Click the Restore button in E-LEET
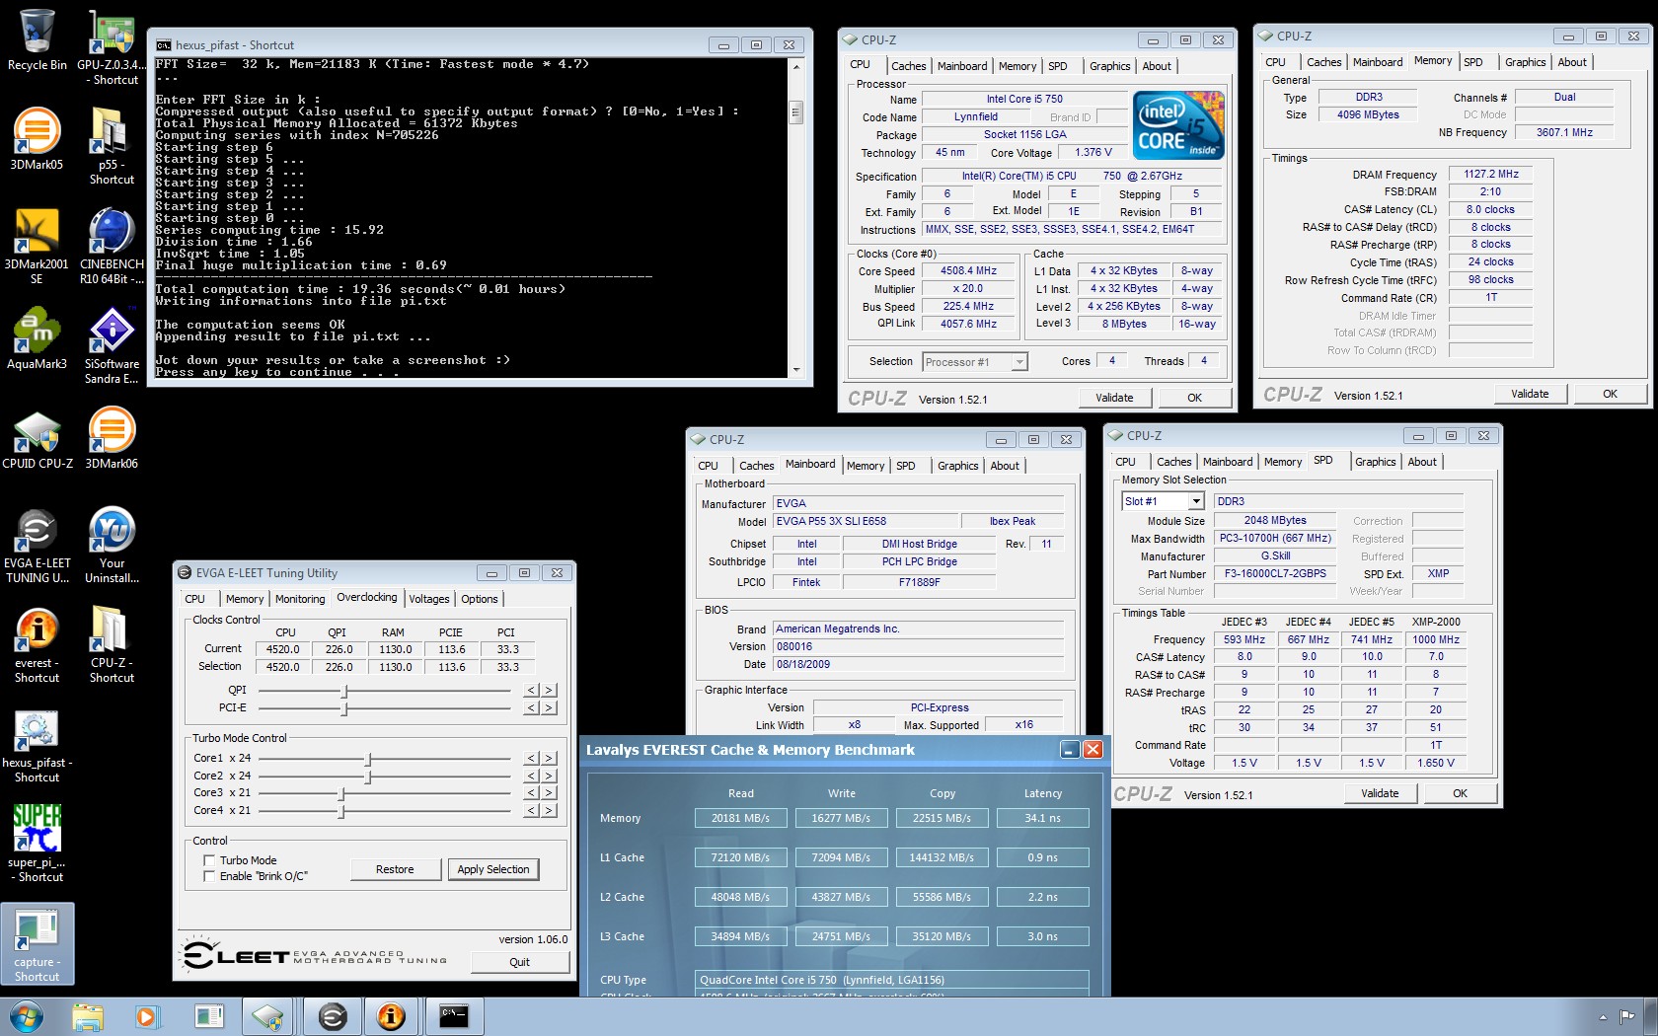 point(395,869)
